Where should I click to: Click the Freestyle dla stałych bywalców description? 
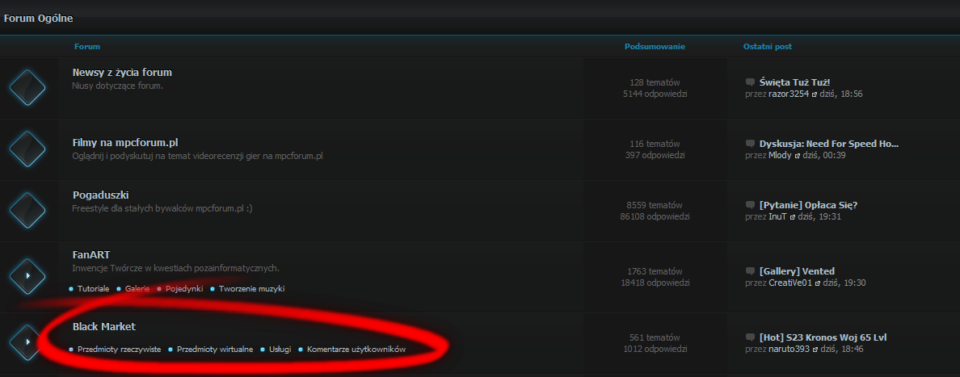(x=162, y=209)
